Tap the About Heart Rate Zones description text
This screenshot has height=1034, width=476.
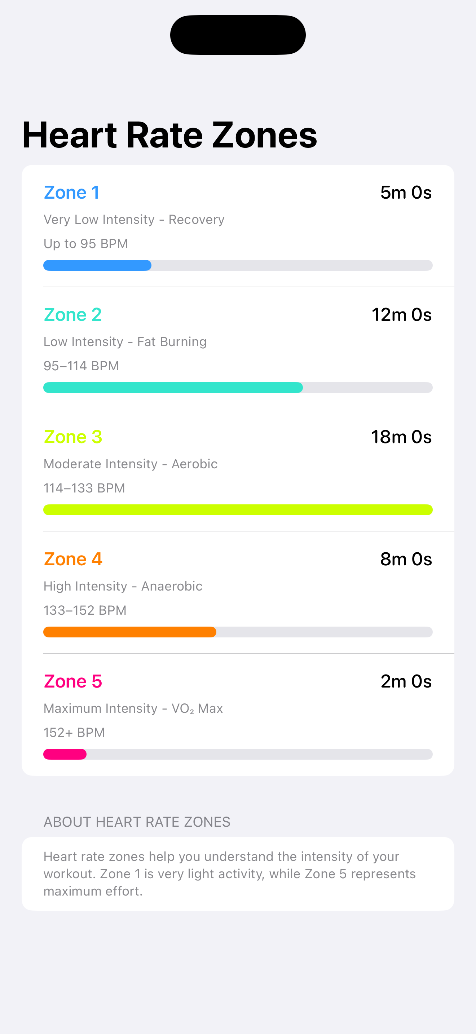229,874
